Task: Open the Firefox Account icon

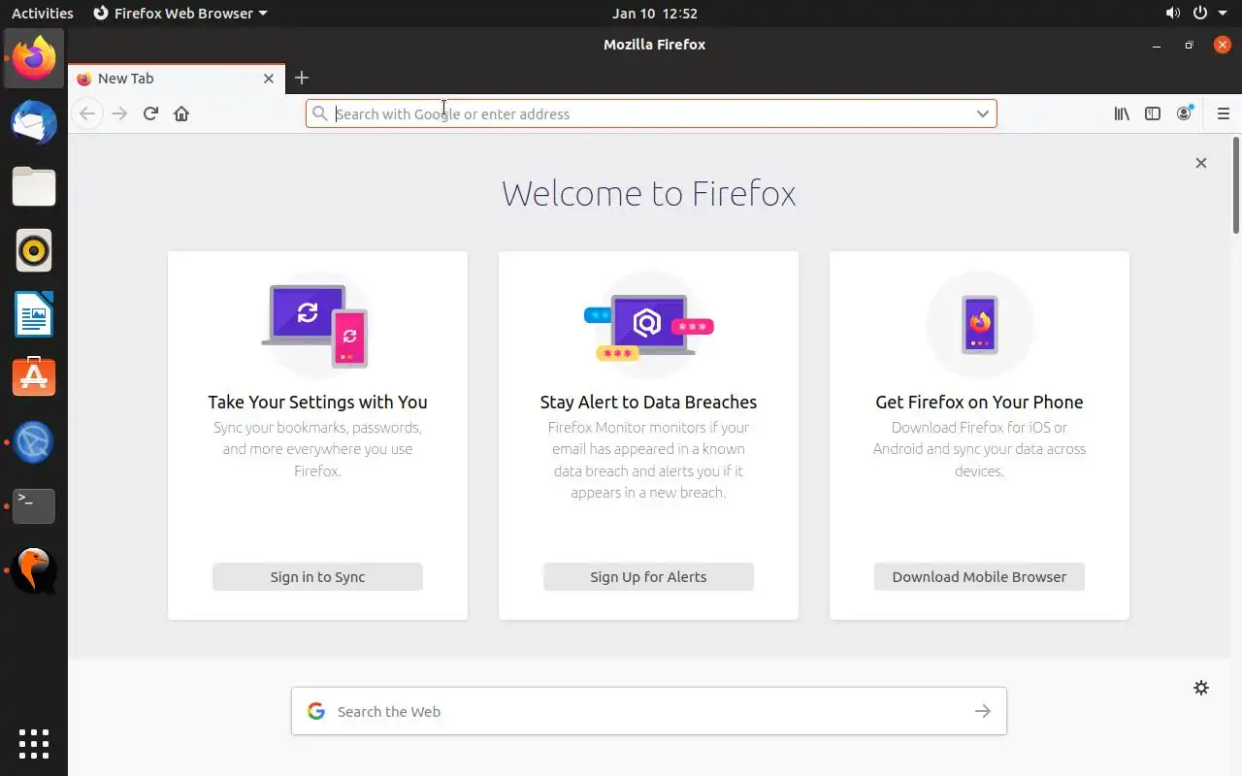Action: point(1184,113)
